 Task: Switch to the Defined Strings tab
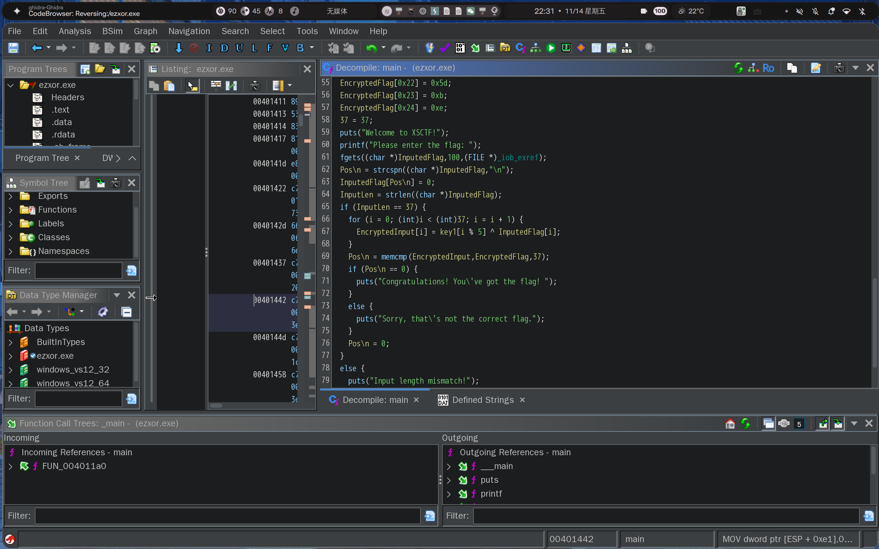(482, 400)
